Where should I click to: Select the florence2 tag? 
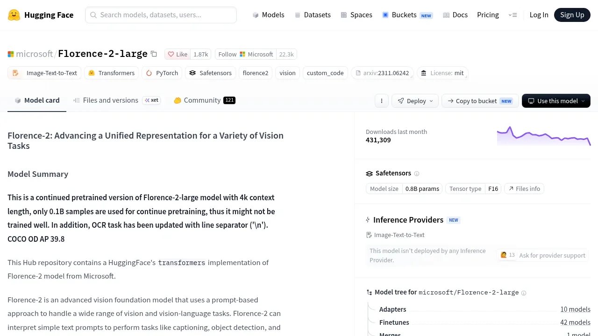[x=256, y=73]
